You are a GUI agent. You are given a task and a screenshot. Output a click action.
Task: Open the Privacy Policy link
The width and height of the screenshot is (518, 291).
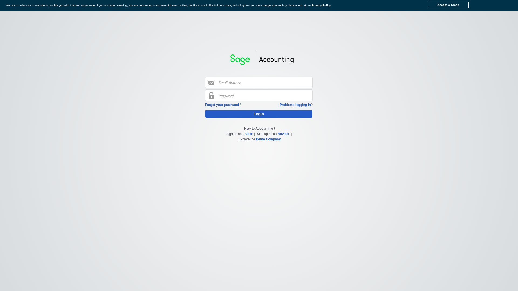click(x=321, y=5)
